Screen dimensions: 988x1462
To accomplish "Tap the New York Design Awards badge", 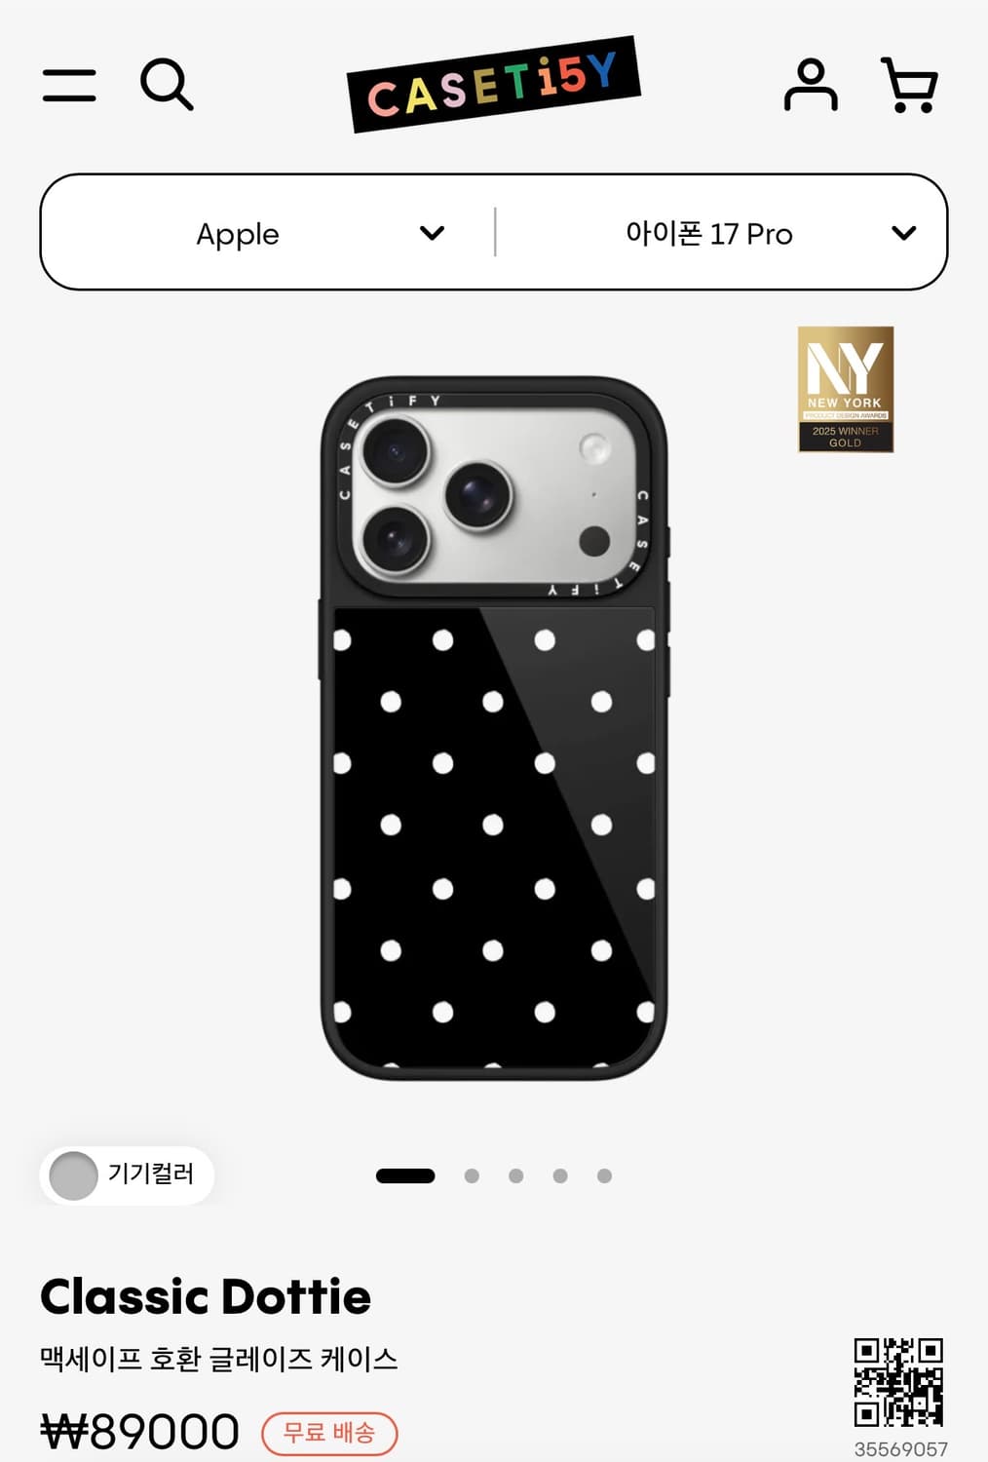I will pos(846,389).
